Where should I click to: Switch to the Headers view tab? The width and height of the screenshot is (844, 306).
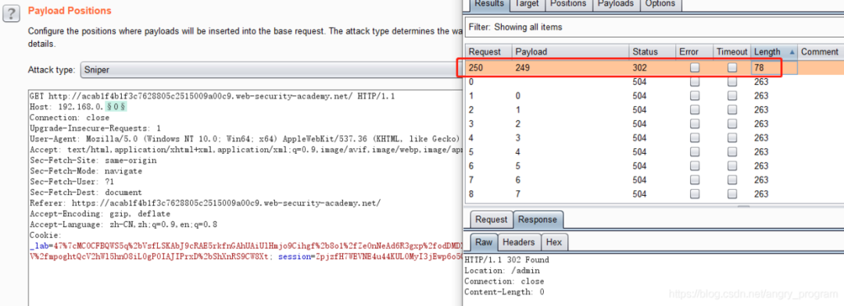click(x=518, y=243)
